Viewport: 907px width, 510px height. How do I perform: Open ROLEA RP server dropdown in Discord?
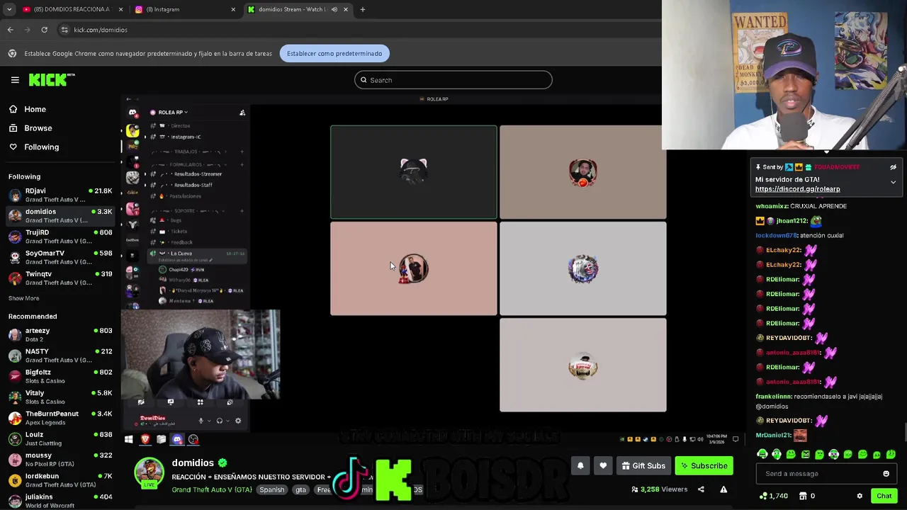tap(174, 112)
